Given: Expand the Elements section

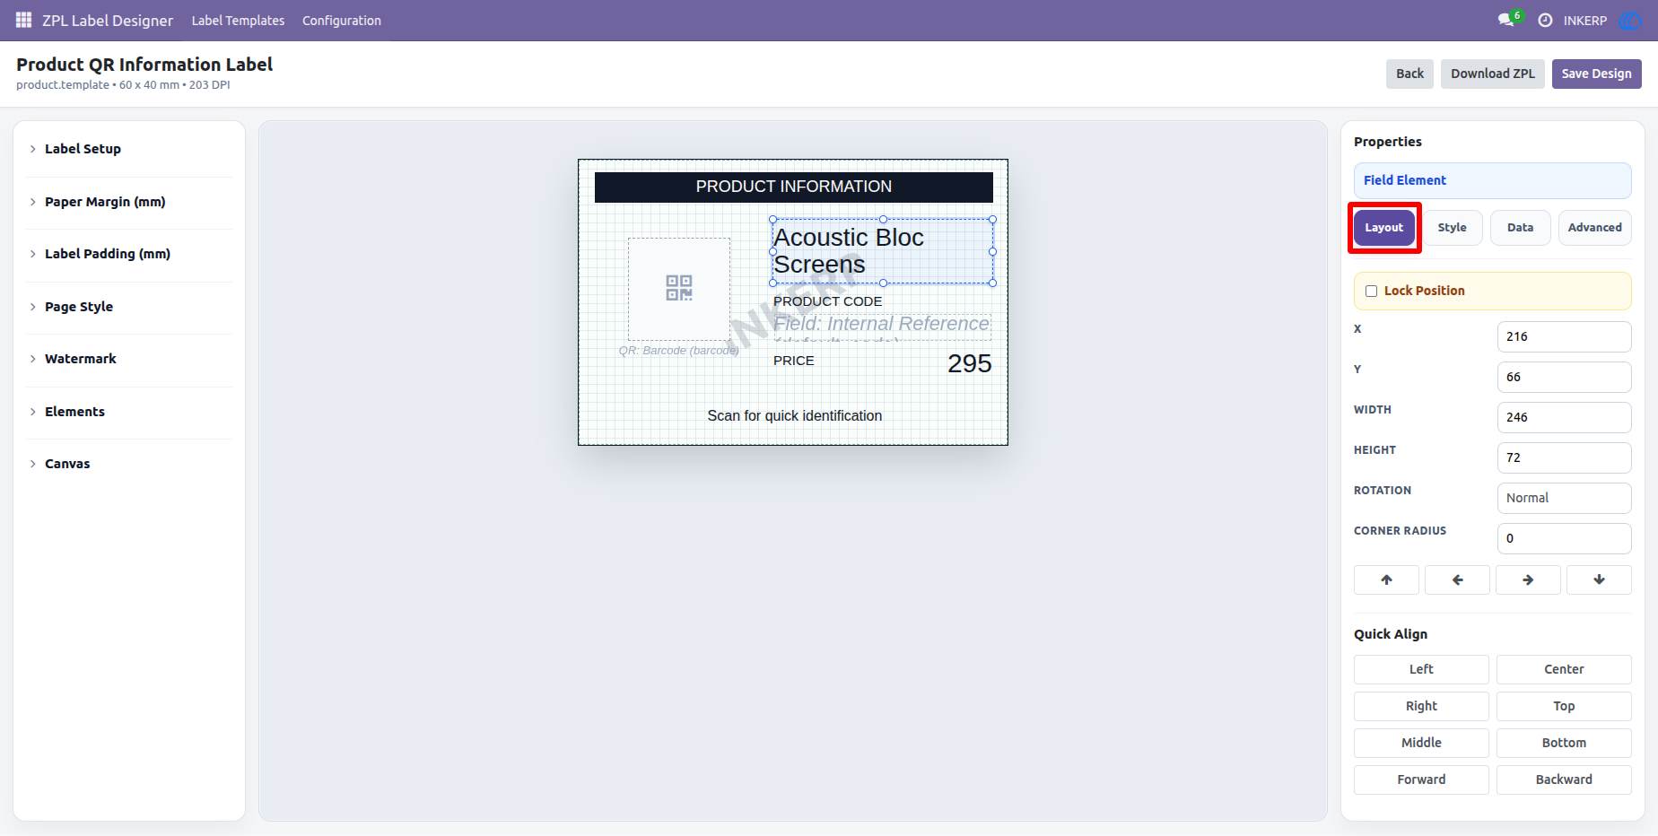Looking at the screenshot, I should [x=129, y=412].
